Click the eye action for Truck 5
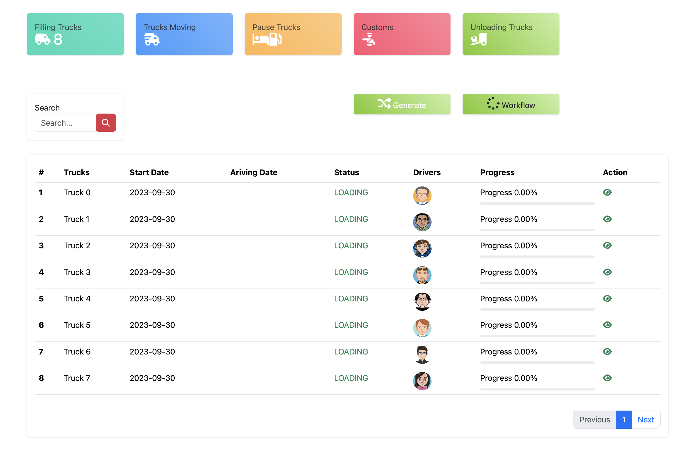681x451 pixels. (607, 325)
